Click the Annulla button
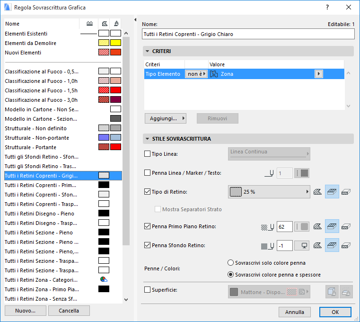360x322 pixels. tap(295, 312)
